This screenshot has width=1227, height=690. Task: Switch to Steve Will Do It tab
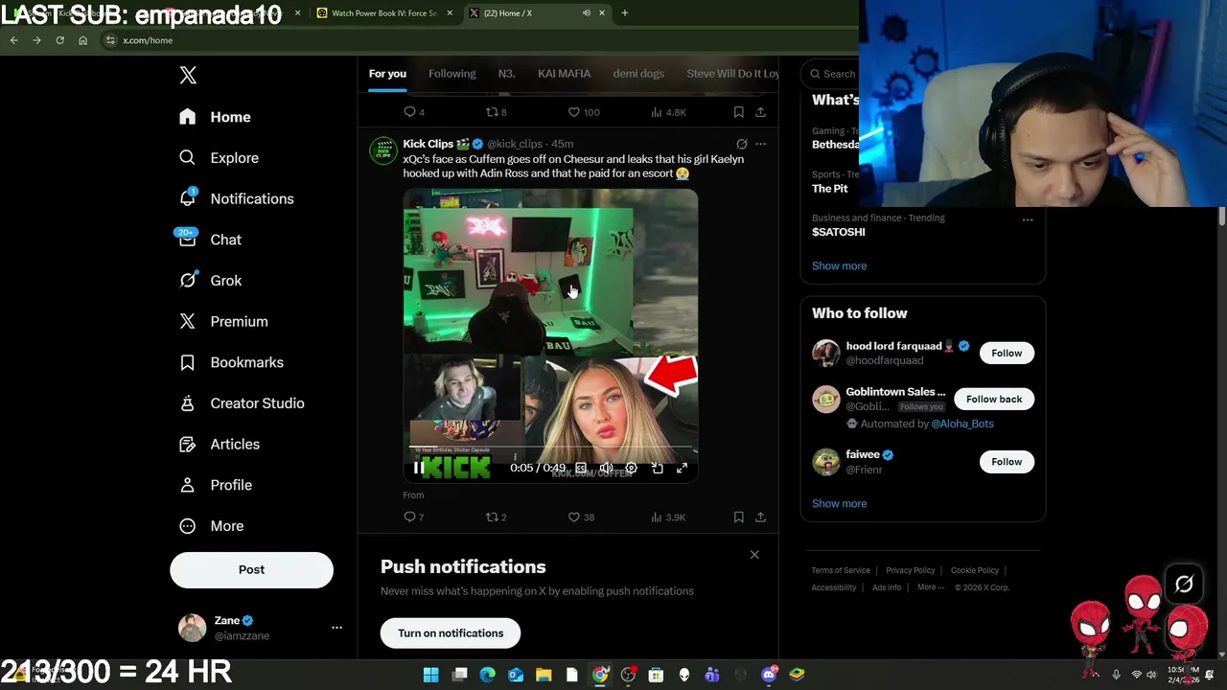click(732, 74)
